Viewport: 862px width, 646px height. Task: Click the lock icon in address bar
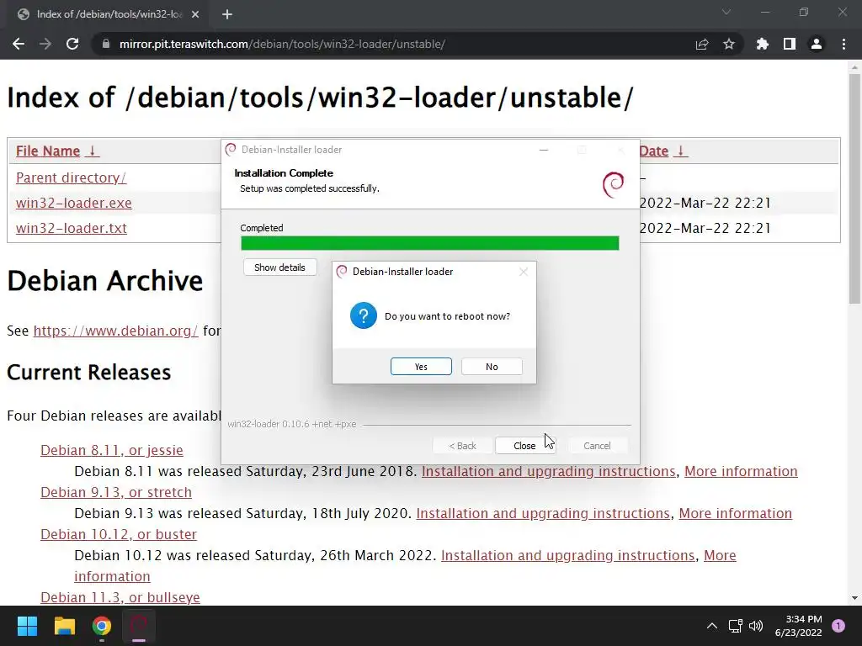click(106, 44)
